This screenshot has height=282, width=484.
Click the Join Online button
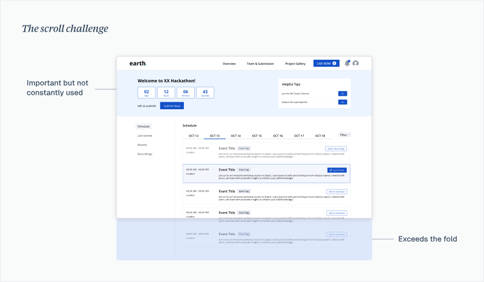point(337,170)
